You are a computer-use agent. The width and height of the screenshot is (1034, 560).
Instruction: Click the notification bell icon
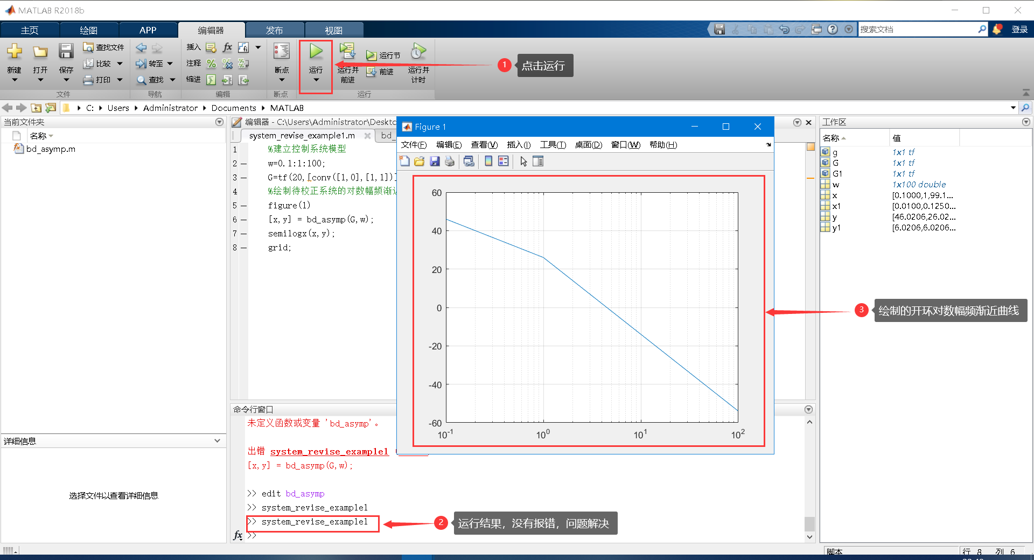(x=997, y=29)
